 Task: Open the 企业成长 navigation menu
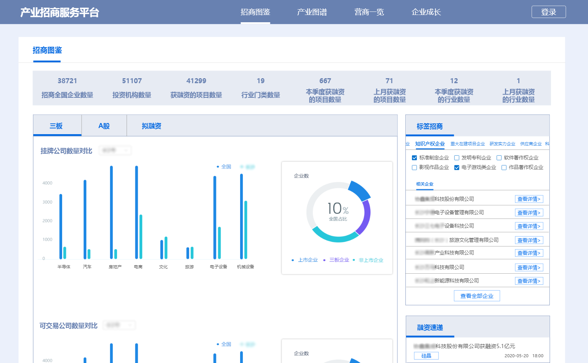pyautogui.click(x=426, y=12)
